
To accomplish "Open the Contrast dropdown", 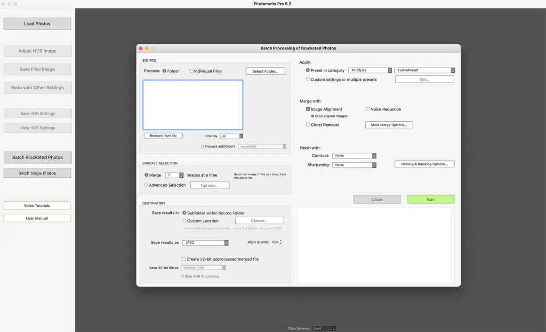I will click(354, 156).
